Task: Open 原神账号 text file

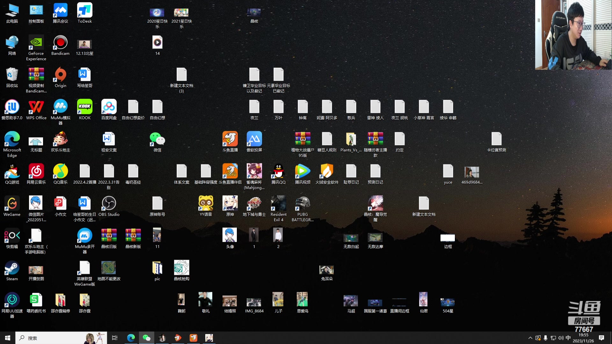Action: tap(157, 206)
